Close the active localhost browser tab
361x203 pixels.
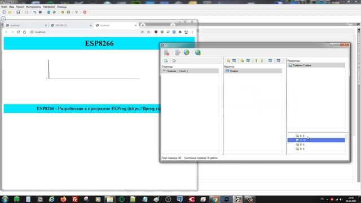pyautogui.click(x=135, y=25)
